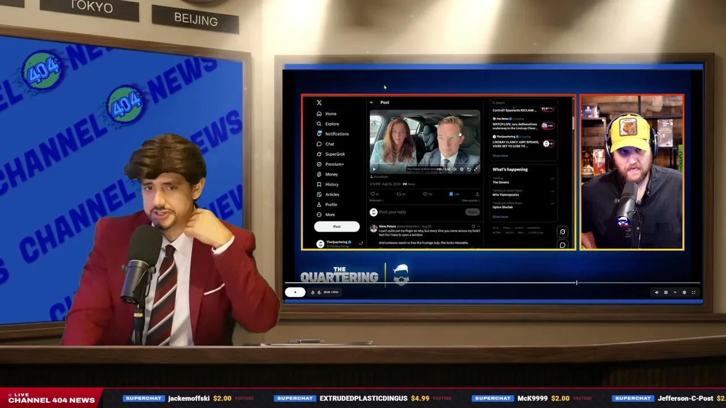
Task: Open tweet video settings gear
Action: tap(462, 169)
